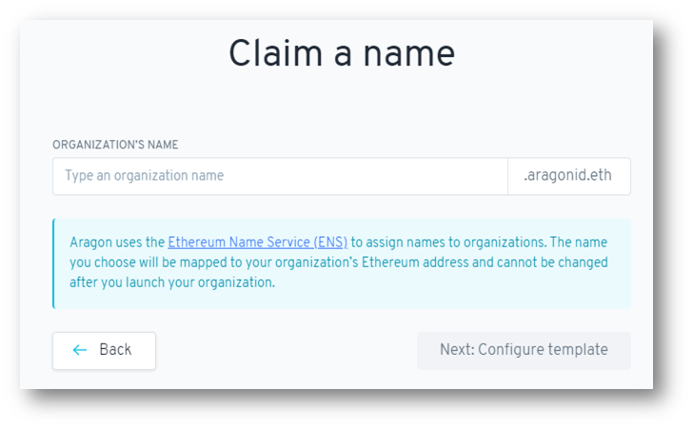
Task: Click 'Ethereum address' phrase in the info text
Action: click(415, 263)
